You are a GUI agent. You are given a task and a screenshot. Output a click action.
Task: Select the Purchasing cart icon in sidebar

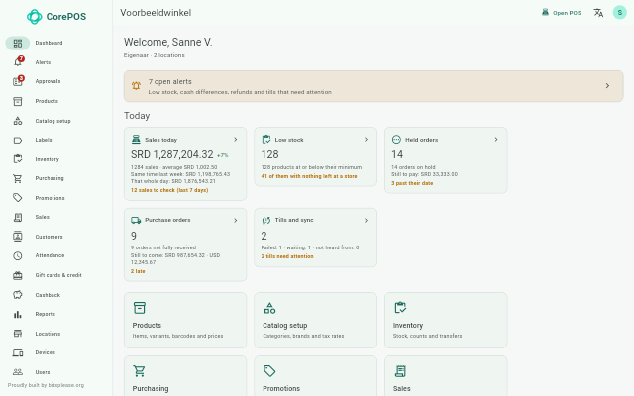point(18,178)
